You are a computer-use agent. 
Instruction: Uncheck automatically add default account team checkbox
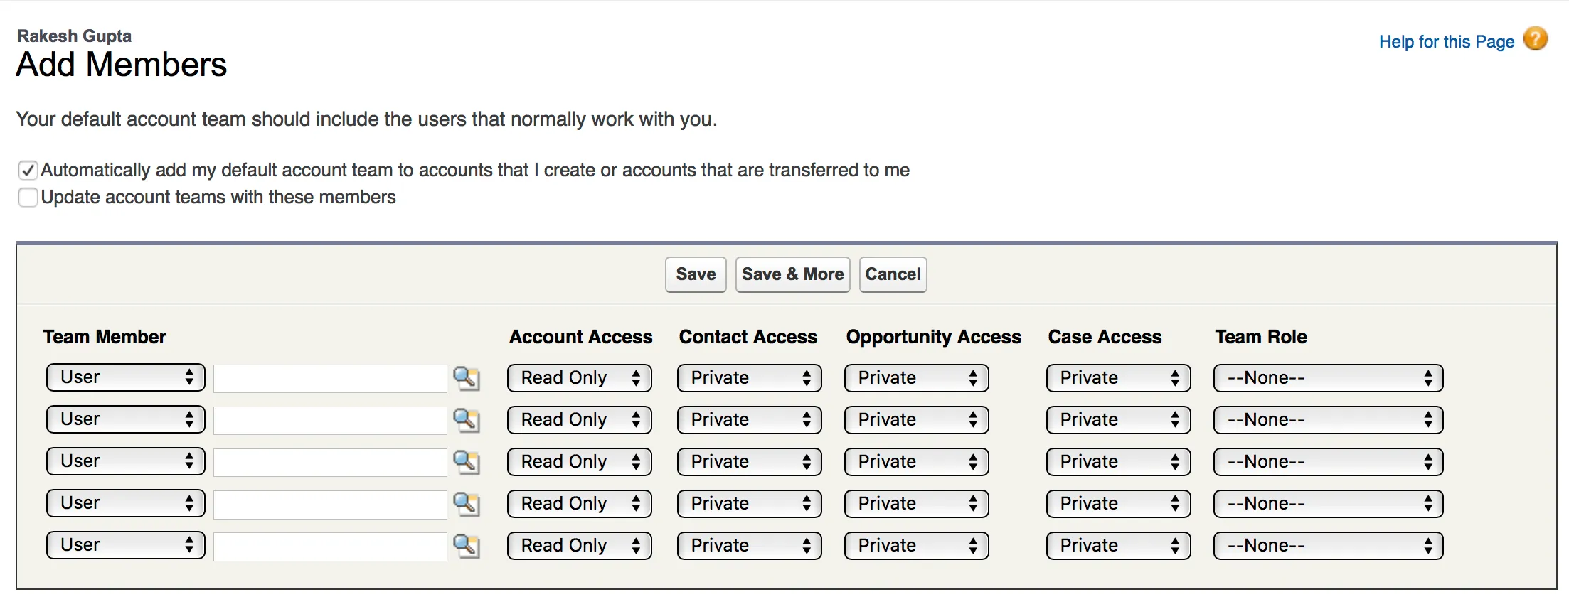pyautogui.click(x=28, y=171)
